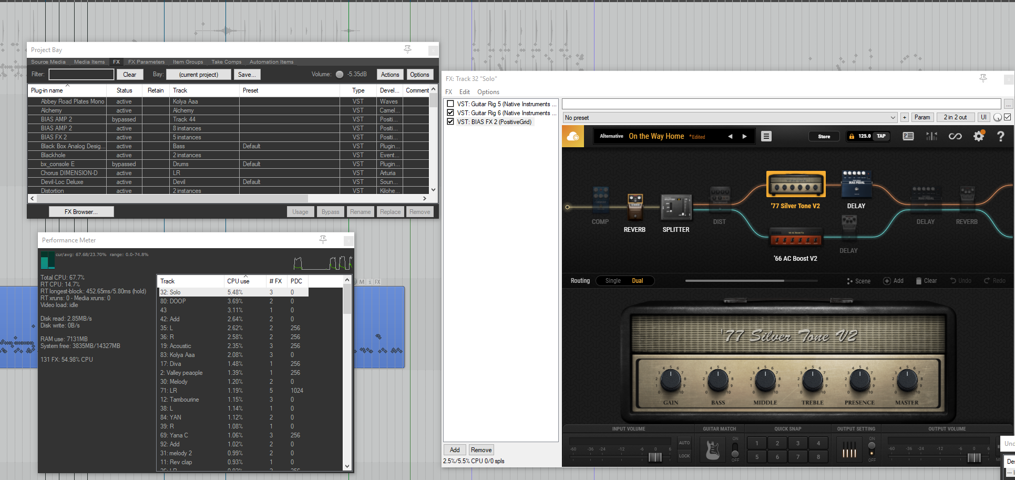The width and height of the screenshot is (1015, 480).
Task: Toggle the plugin bypass checkbox near UI button
Action: (x=1008, y=117)
